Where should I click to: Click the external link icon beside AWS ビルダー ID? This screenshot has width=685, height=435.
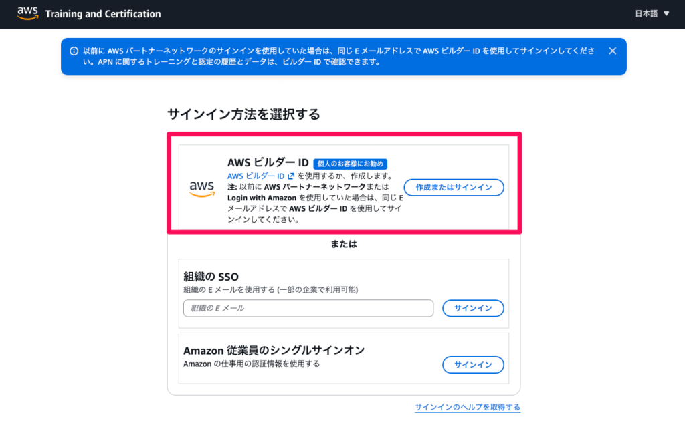coord(291,176)
